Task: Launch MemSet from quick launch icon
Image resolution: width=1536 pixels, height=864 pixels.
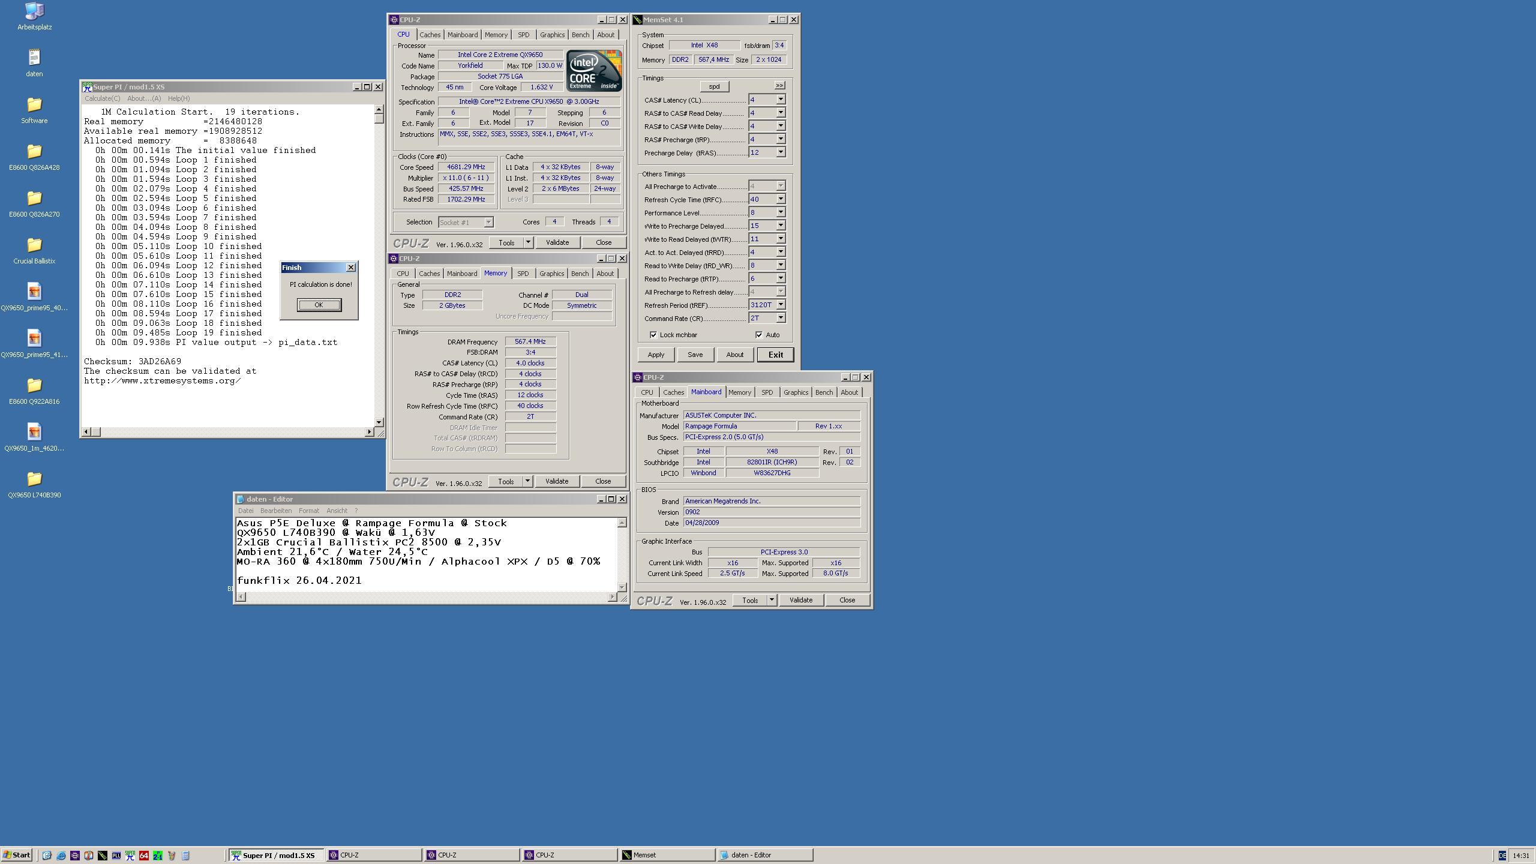Action: coord(102,856)
